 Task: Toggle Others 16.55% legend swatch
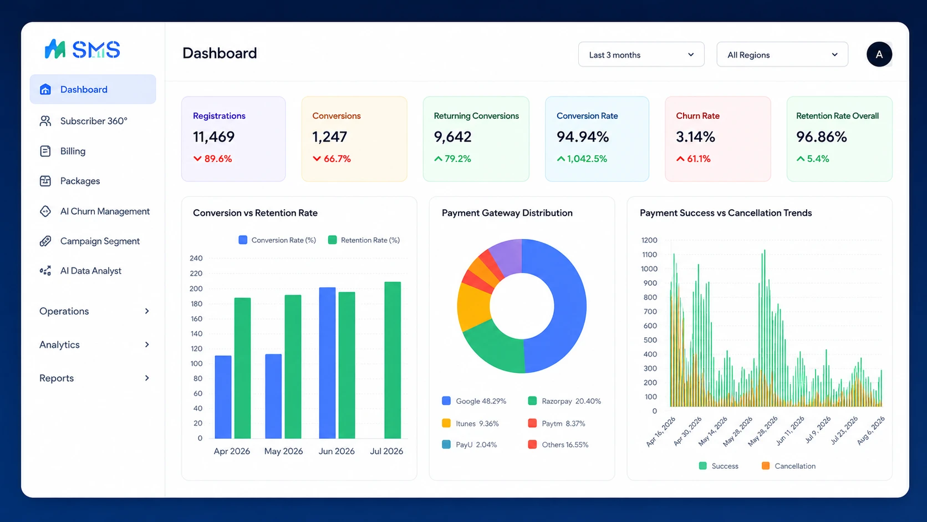pos(532,444)
